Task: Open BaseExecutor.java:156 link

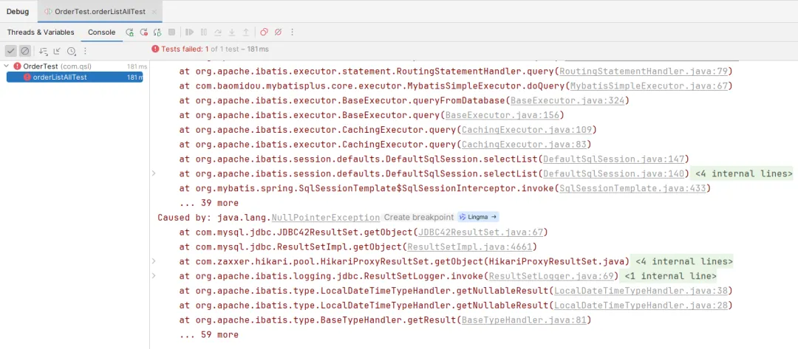Action: click(502, 115)
